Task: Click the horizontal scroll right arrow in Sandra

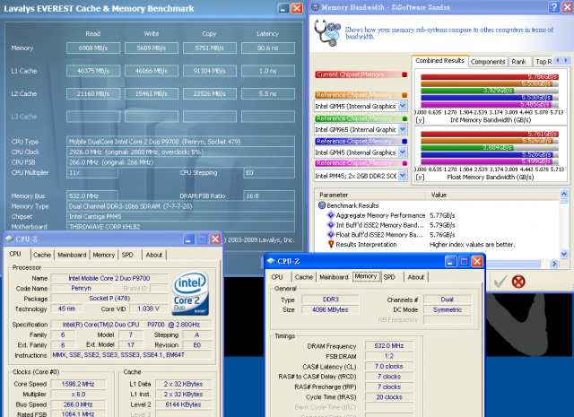Action: 554,264
